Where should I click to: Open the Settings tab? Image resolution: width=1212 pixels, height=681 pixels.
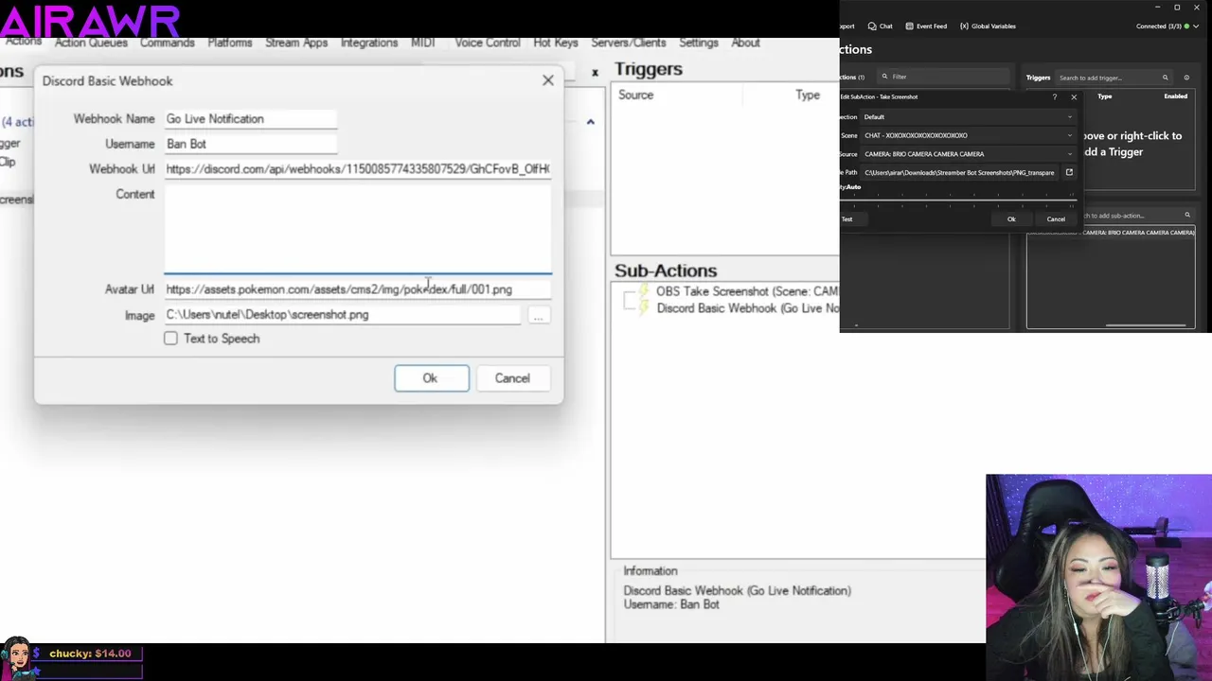(x=699, y=43)
